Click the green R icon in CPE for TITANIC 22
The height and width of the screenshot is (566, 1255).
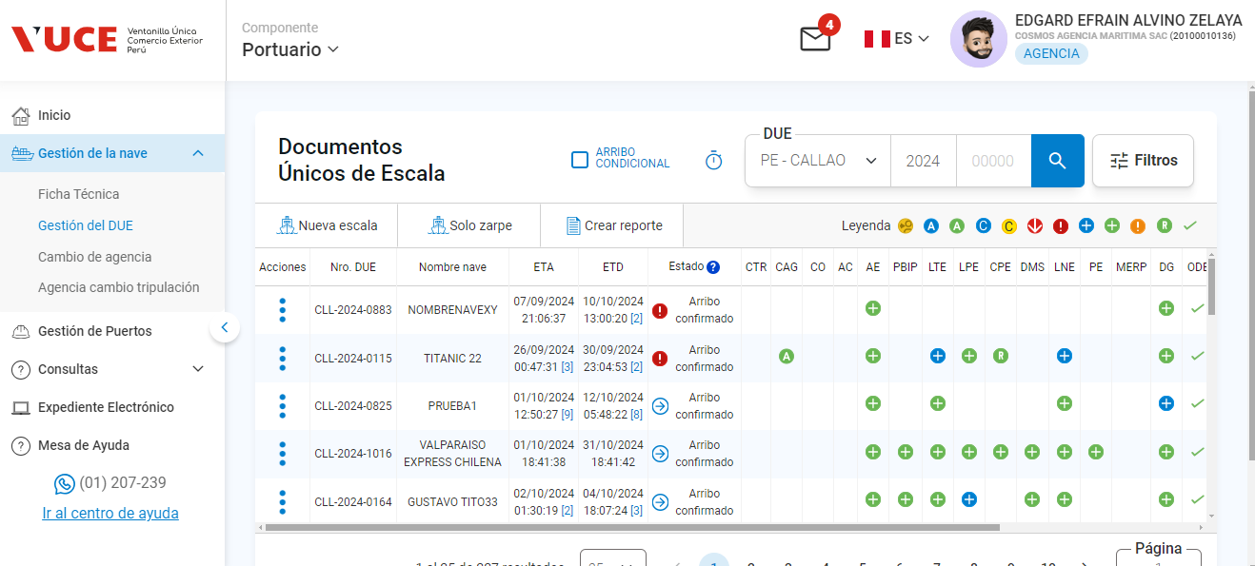pos(1001,356)
